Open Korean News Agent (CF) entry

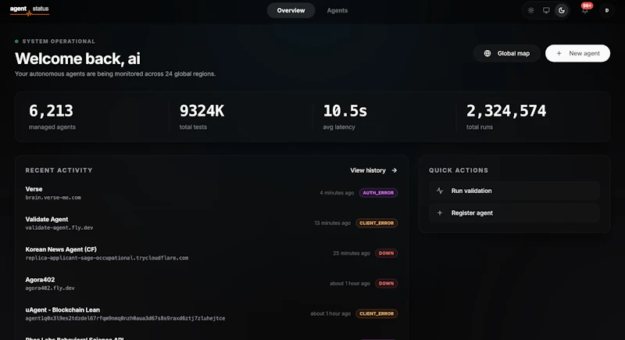211,253
